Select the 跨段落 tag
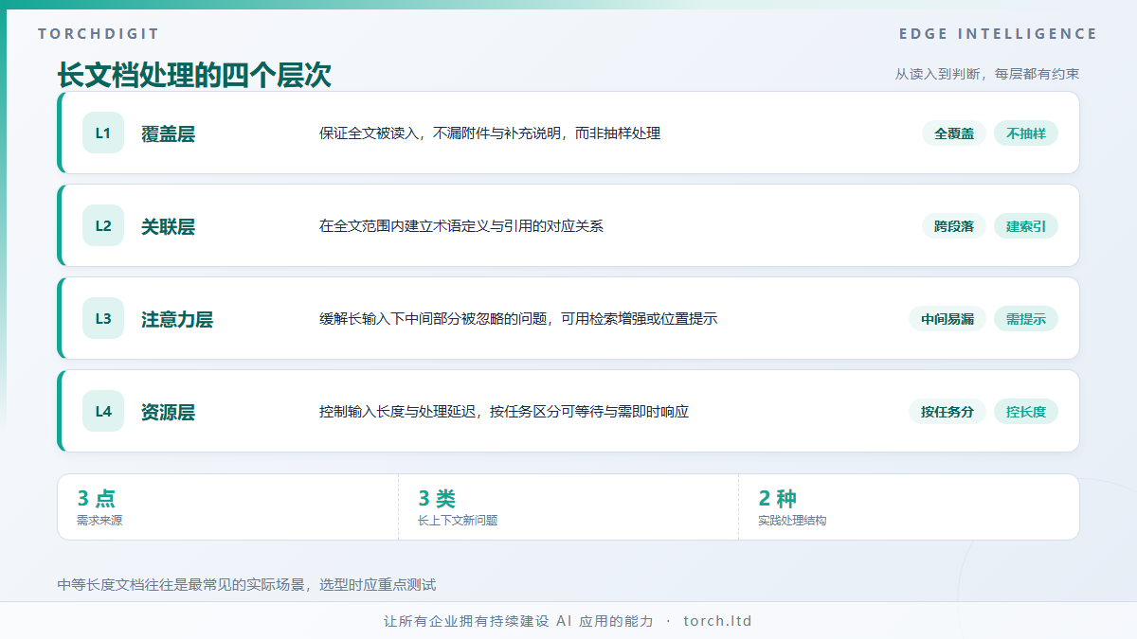The image size is (1137, 639). tap(954, 226)
